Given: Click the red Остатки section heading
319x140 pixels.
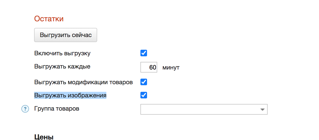Looking at the screenshot, I should pyautogui.click(x=49, y=19).
